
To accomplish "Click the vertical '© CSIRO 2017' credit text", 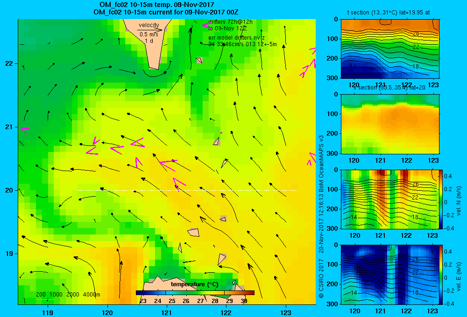I will pyautogui.click(x=321, y=278).
